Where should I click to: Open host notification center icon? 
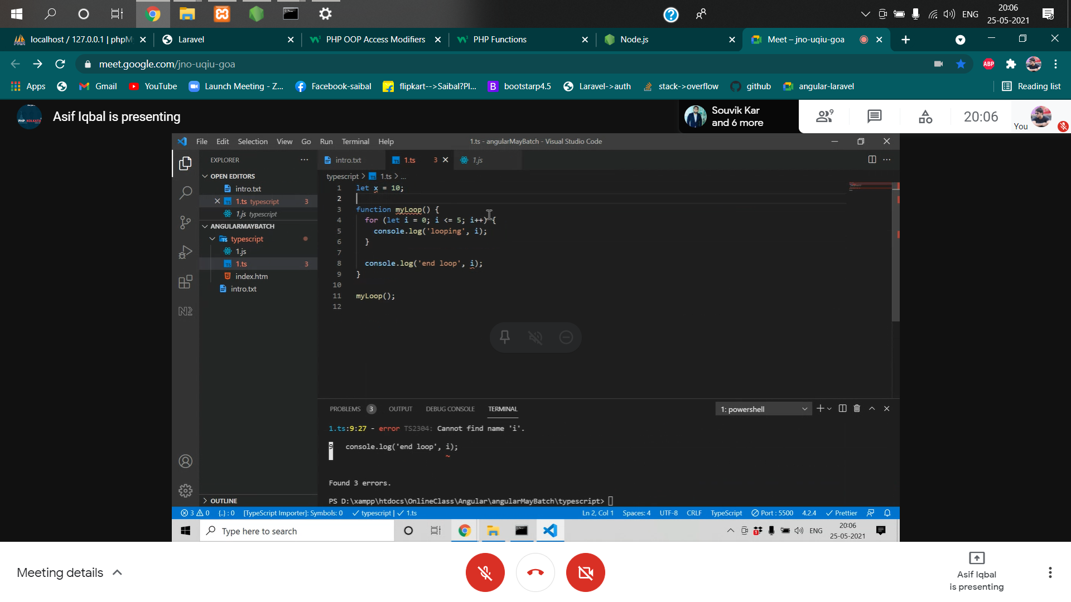click(1048, 14)
